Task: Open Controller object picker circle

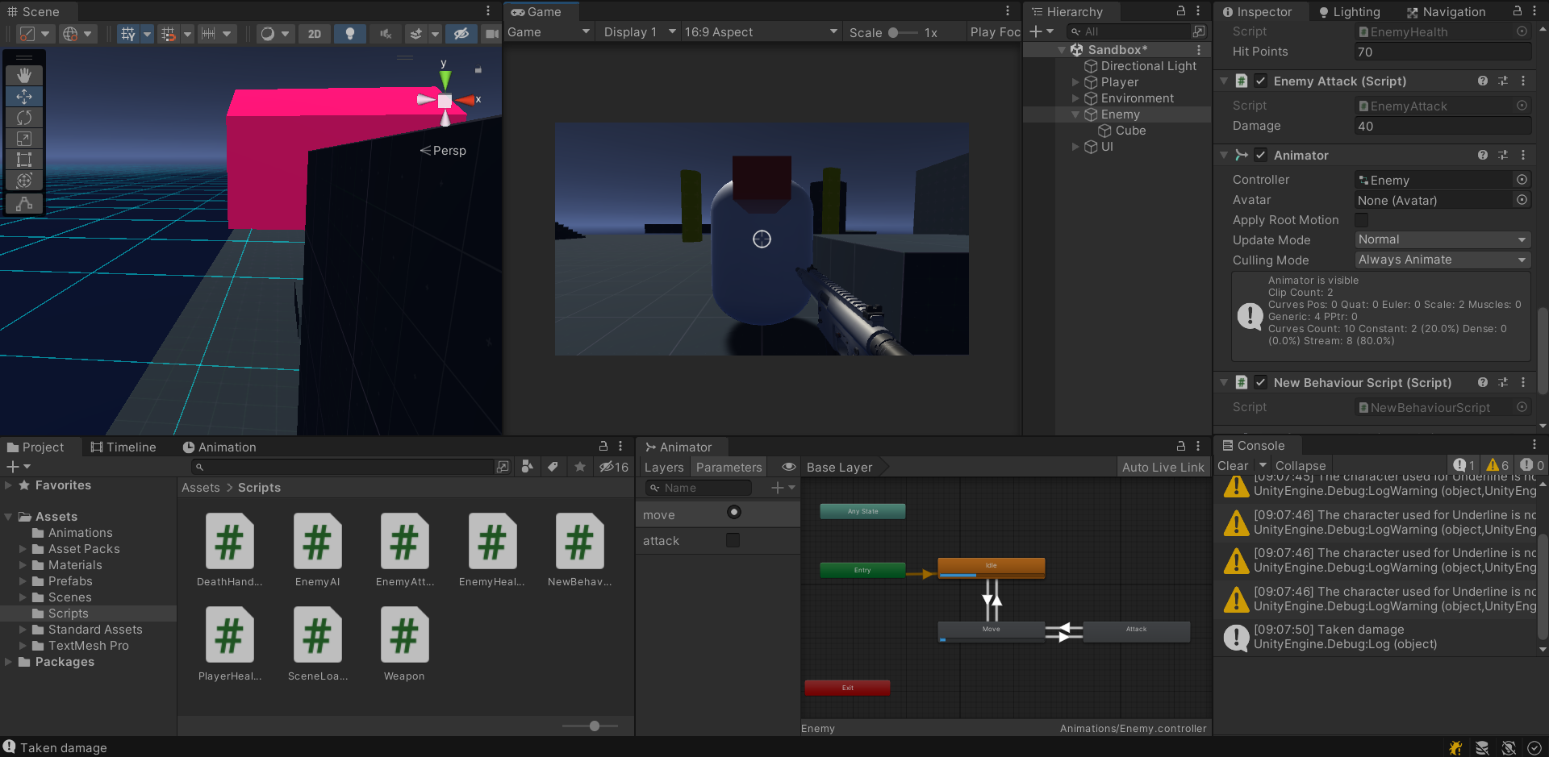Action: [1522, 180]
